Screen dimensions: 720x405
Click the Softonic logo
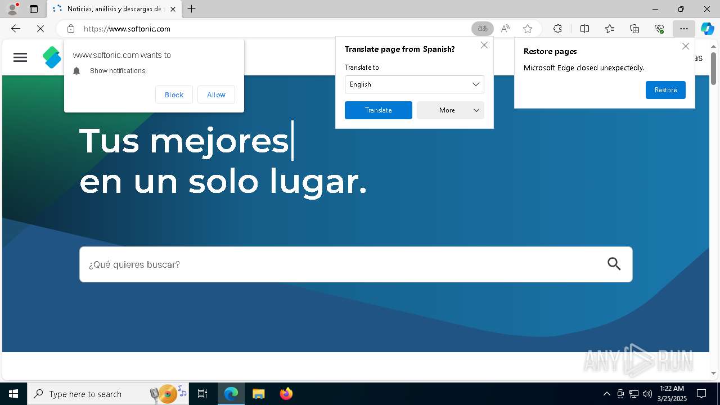click(52, 57)
